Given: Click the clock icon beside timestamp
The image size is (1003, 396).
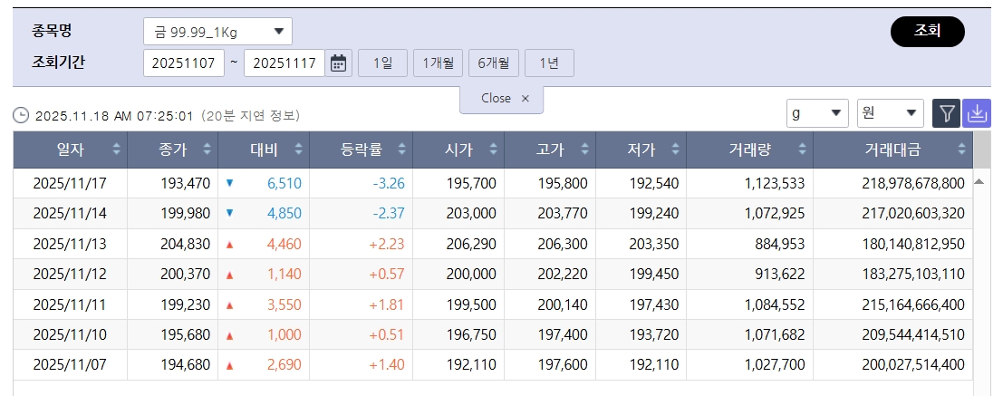Looking at the screenshot, I should click(21, 115).
